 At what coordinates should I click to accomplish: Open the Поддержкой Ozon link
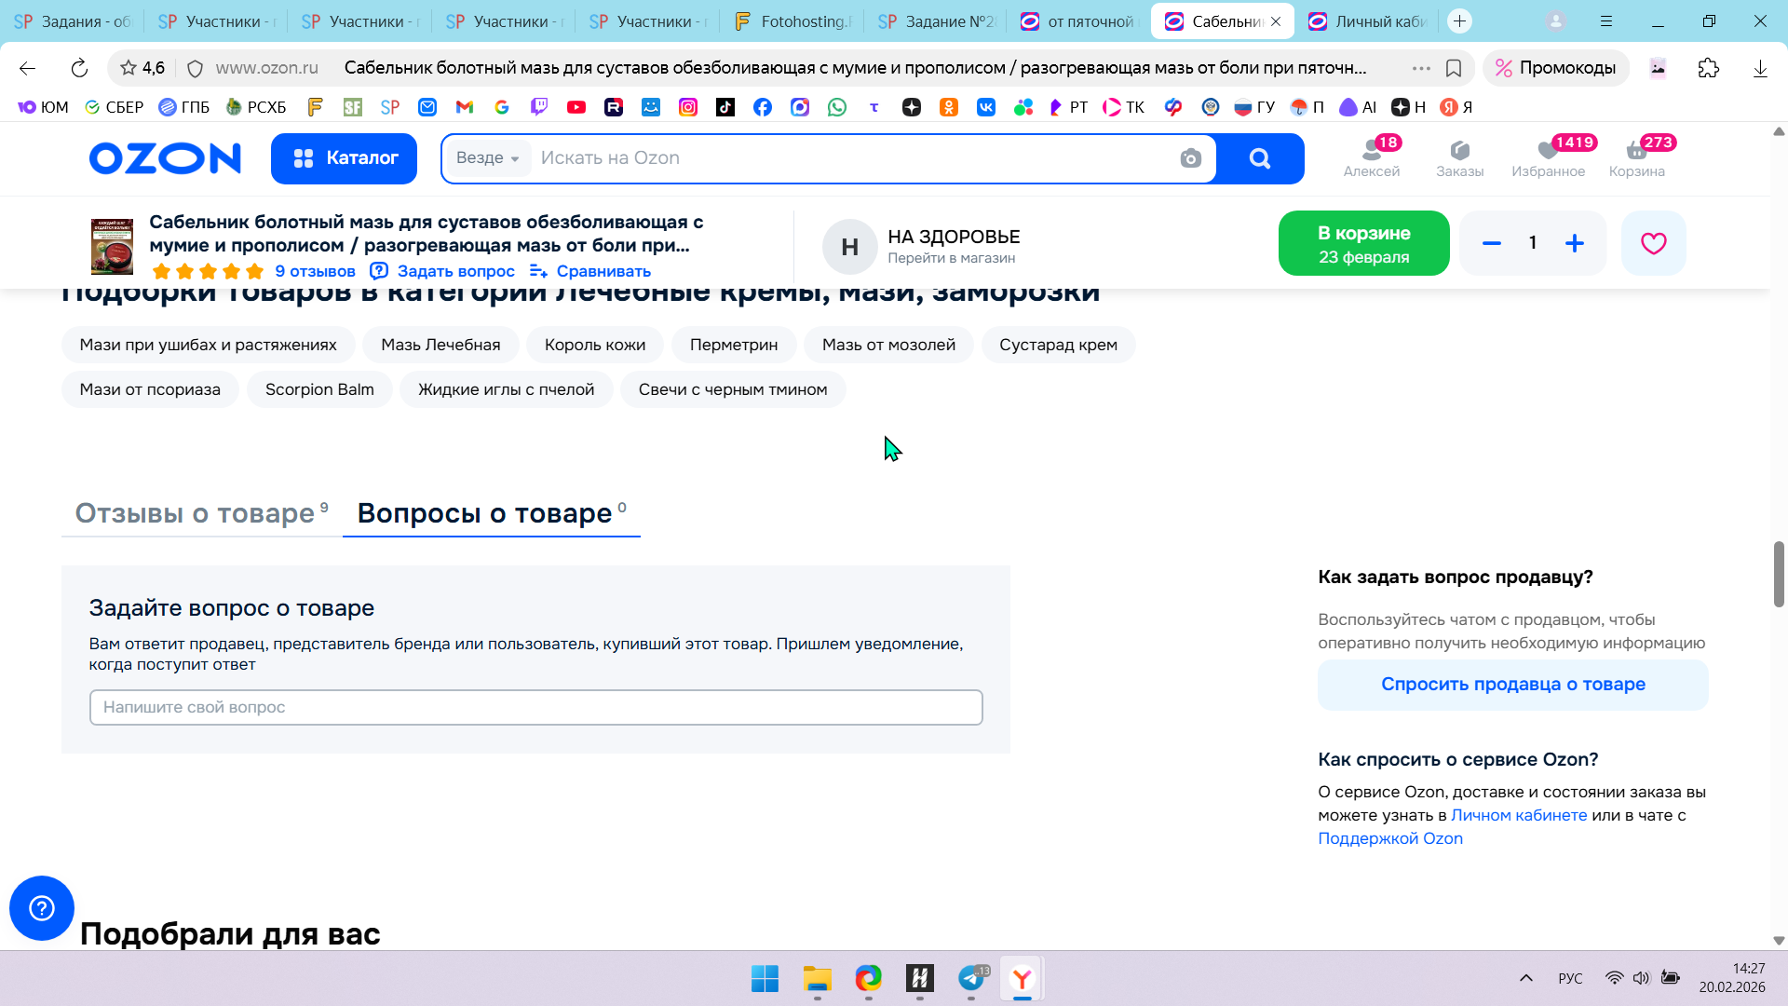1389,838
